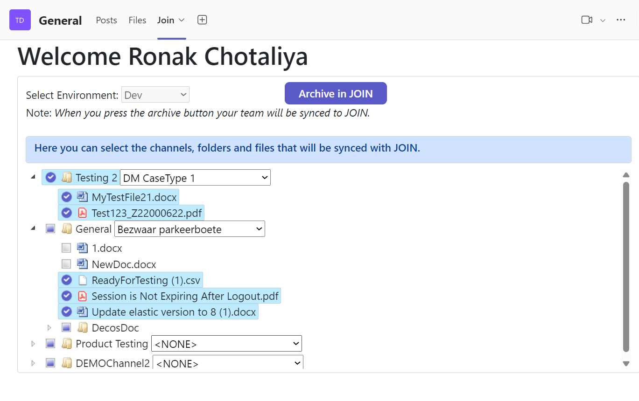Image resolution: width=639 pixels, height=401 pixels.
Task: Uncheck Session is Not Expiring After Logout.pdf checkbox
Action: pos(67,296)
